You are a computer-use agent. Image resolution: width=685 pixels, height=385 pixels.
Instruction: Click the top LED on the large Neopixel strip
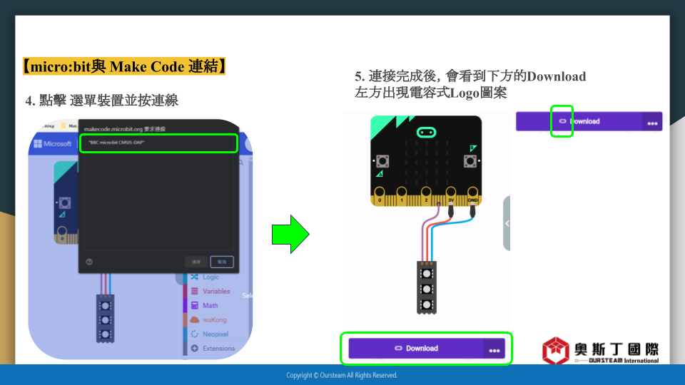(x=427, y=274)
